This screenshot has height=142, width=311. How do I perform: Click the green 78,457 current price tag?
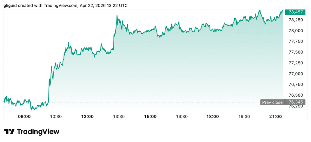pos(295,12)
